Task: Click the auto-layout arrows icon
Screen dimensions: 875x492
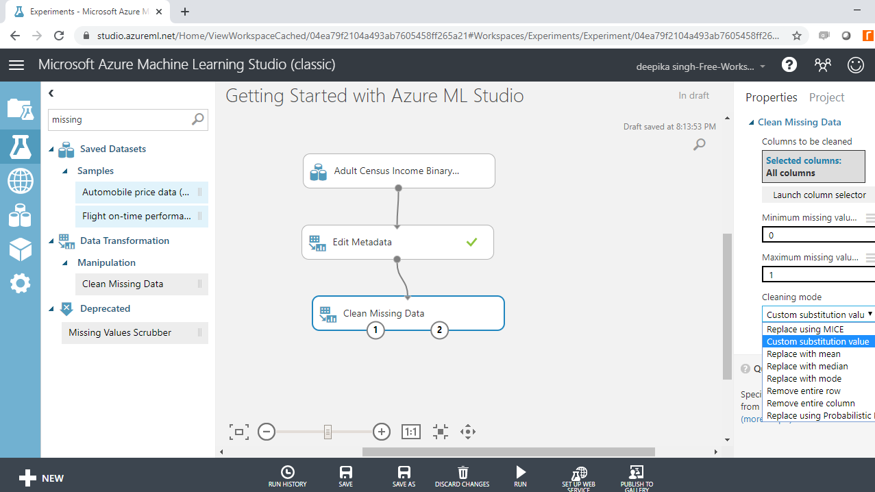Action: (441, 432)
